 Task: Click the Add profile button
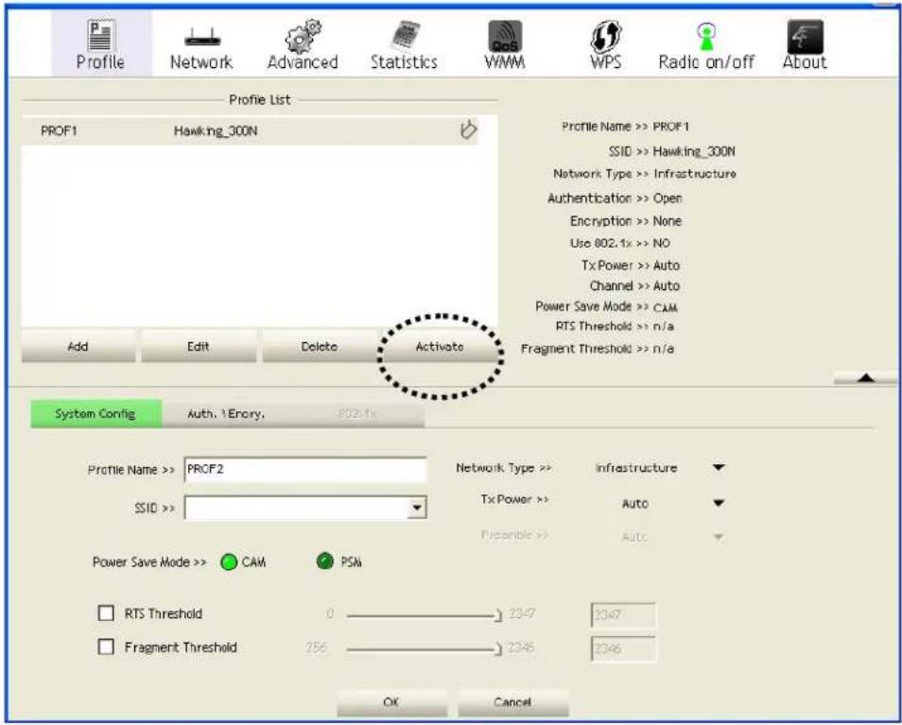(x=78, y=346)
